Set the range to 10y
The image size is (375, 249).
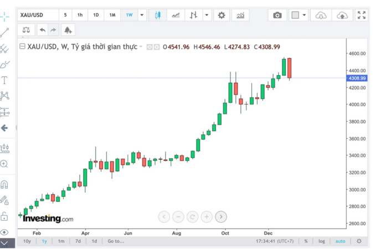[27, 241]
